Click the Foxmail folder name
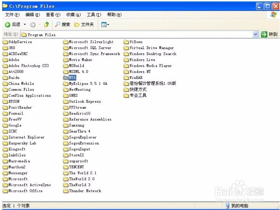This screenshot has width=280, height=210. pyautogui.click(x=16, y=113)
